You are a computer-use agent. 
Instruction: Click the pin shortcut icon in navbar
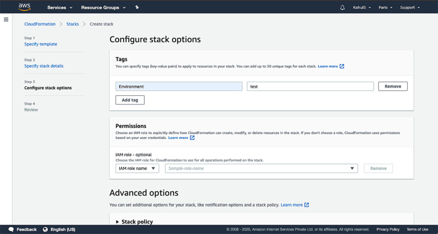tap(137, 8)
